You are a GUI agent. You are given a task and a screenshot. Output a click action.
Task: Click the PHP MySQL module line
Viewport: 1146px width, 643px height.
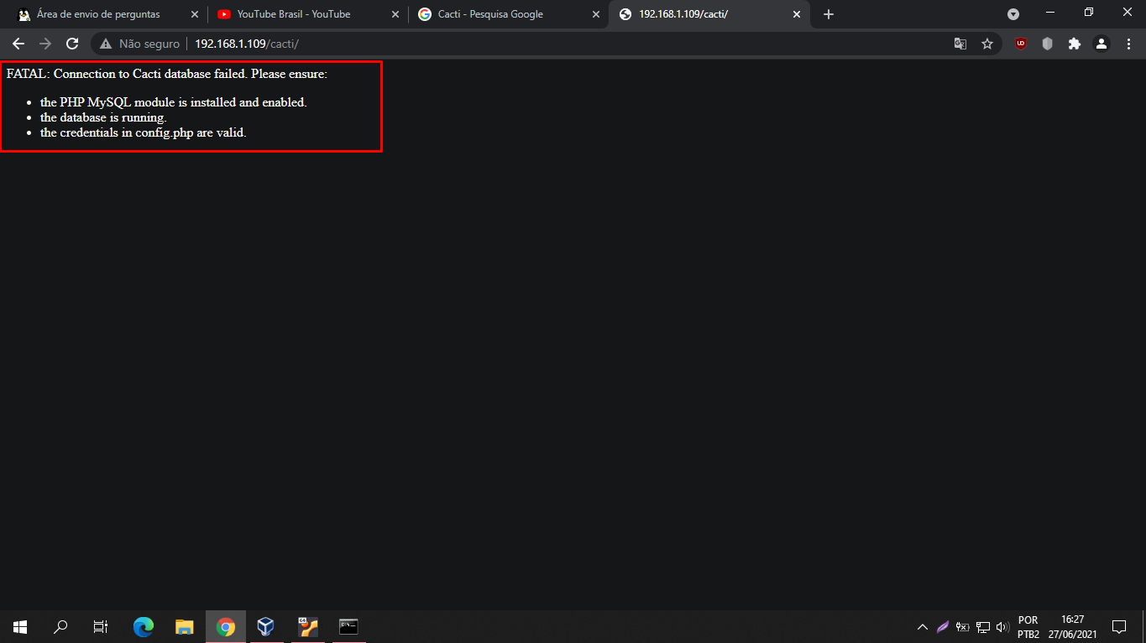pos(174,102)
